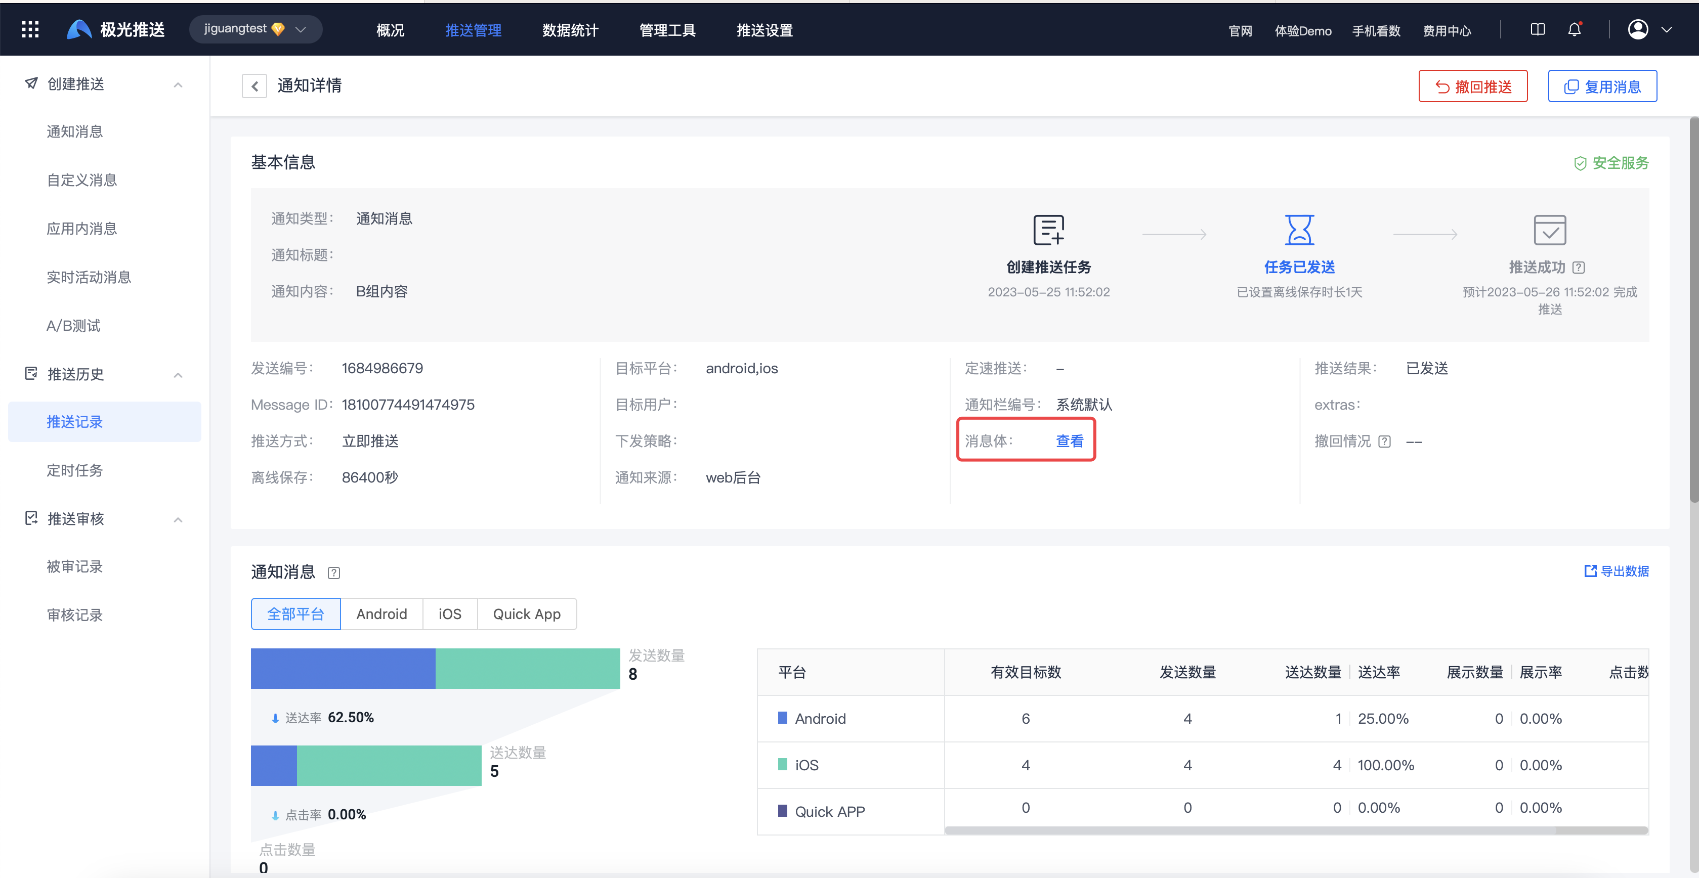
Task: Collapse the 推送历史 sidebar group
Action: point(178,375)
